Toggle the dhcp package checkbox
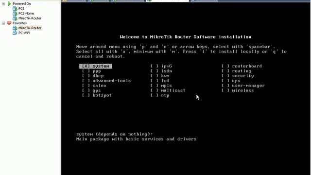 point(86,76)
